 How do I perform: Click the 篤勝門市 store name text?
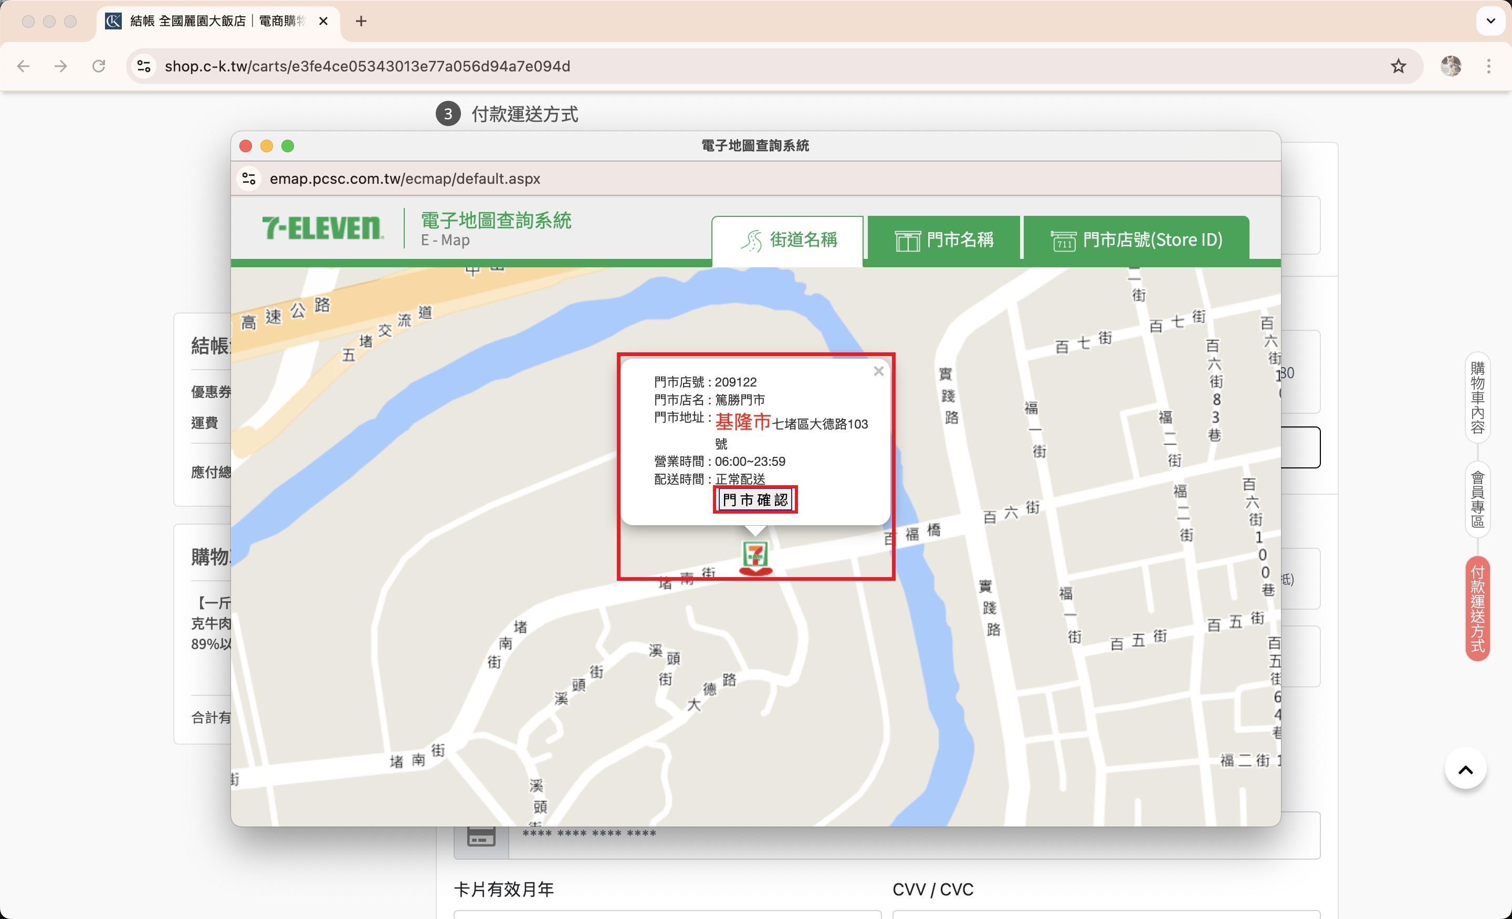pyautogui.click(x=740, y=400)
